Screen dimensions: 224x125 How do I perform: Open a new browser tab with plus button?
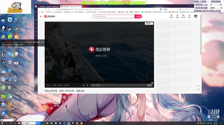pyautogui.click(x=83, y=6)
